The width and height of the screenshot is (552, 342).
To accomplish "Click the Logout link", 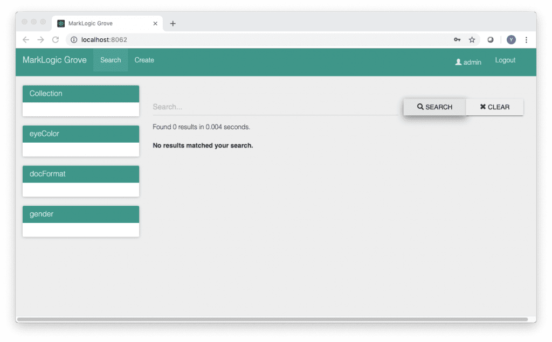I will pos(505,60).
